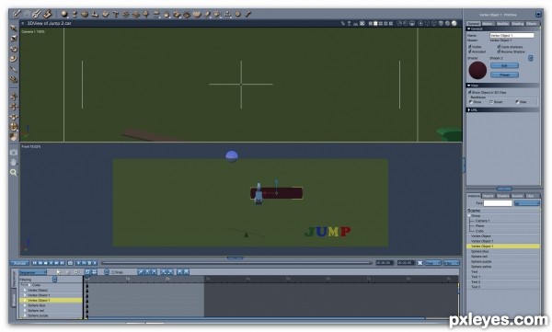Select the Smart backfaces radio button
This screenshot has height=332, width=552.
point(491,102)
